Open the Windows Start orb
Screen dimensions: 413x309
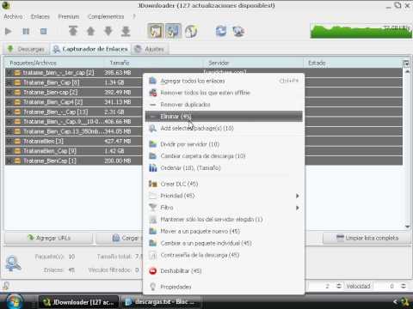pos(15,302)
